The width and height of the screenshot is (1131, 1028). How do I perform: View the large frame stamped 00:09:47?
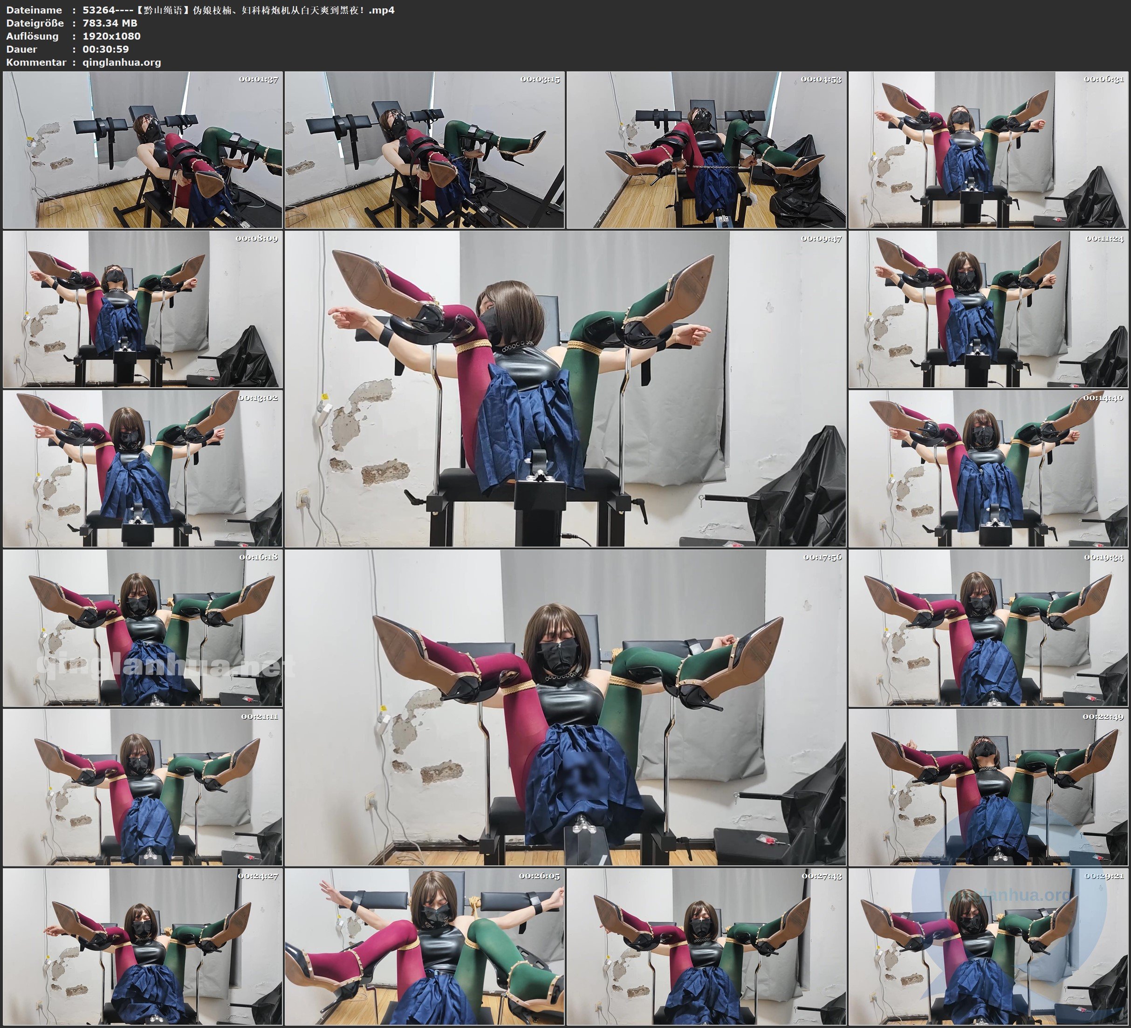pyautogui.click(x=566, y=389)
